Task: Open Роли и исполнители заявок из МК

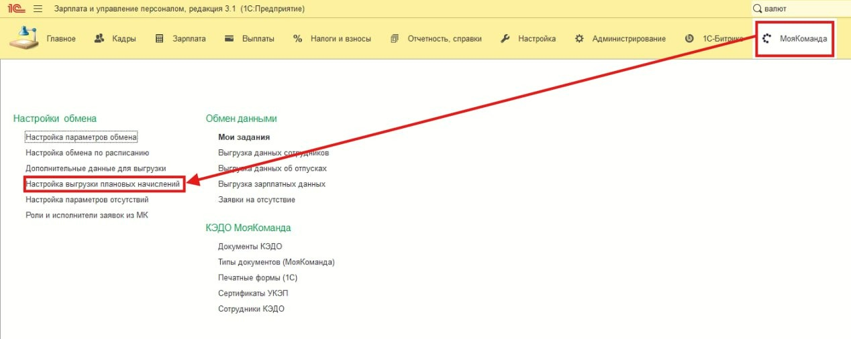Action: pos(87,215)
